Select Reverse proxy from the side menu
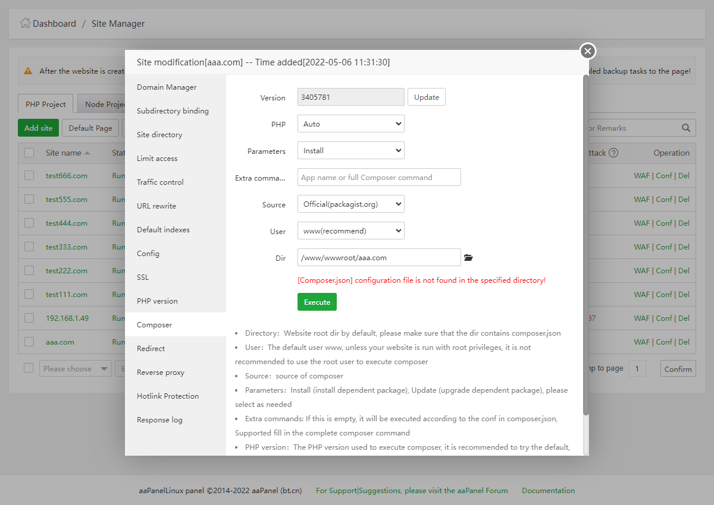This screenshot has width=714, height=505. pyautogui.click(x=161, y=373)
